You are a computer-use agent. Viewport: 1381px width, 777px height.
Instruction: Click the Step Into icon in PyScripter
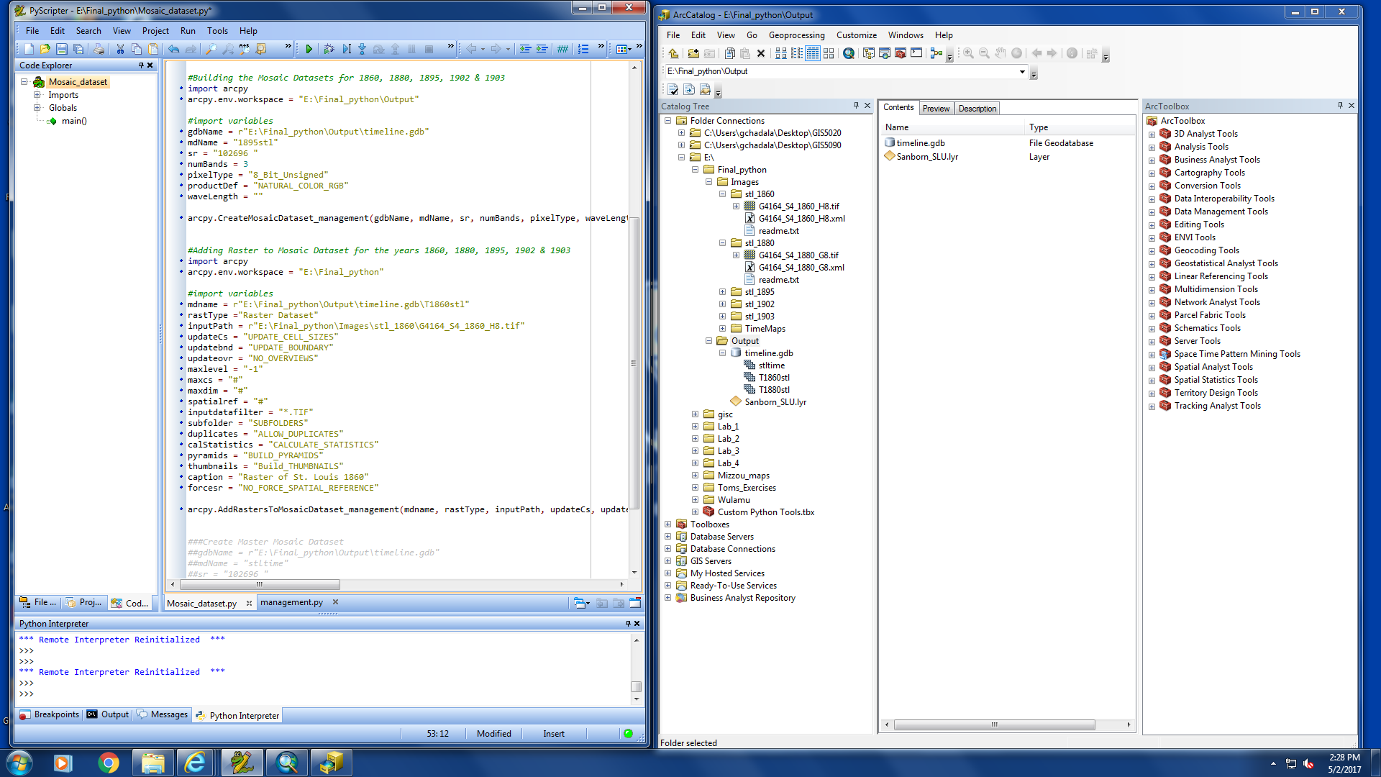click(362, 49)
